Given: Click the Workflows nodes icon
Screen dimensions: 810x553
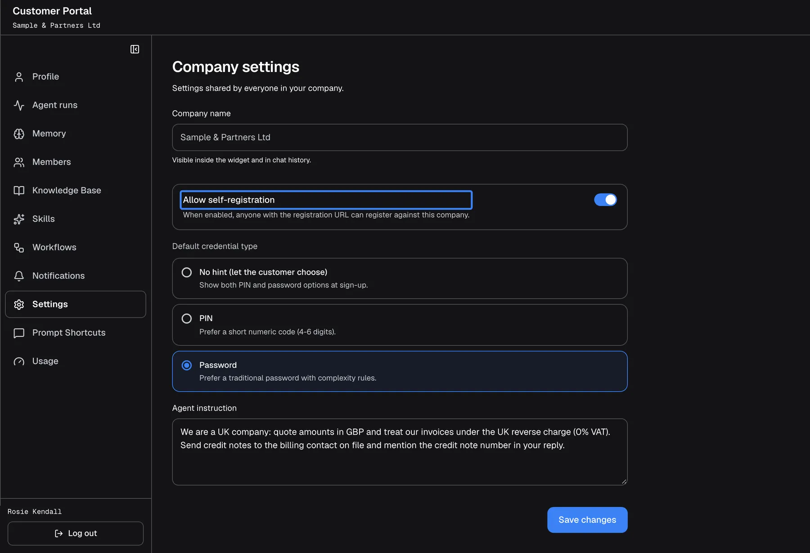Looking at the screenshot, I should click(x=19, y=247).
